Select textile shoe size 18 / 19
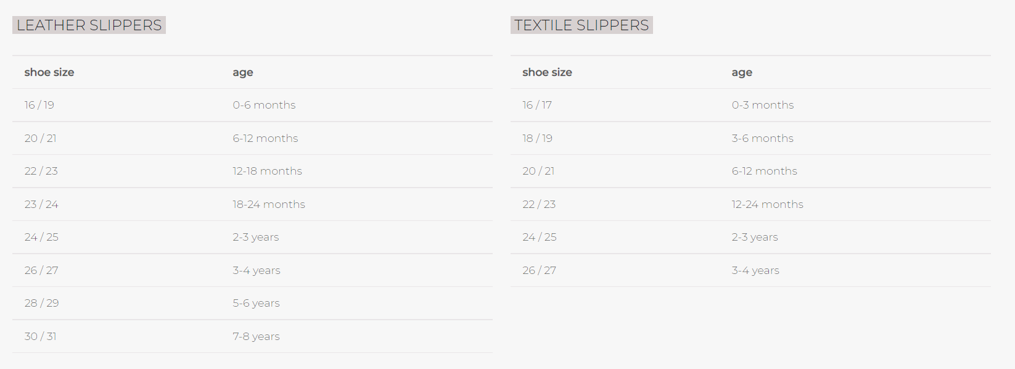The image size is (1015, 369). pyautogui.click(x=538, y=138)
